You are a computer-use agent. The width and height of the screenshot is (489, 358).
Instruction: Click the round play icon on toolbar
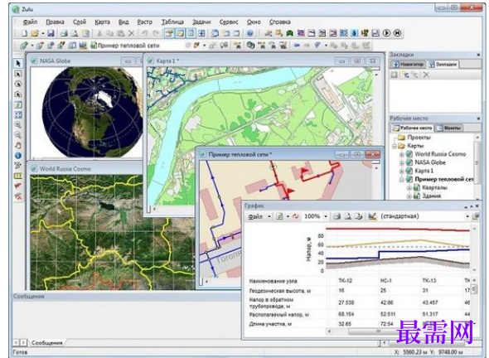pos(386,33)
